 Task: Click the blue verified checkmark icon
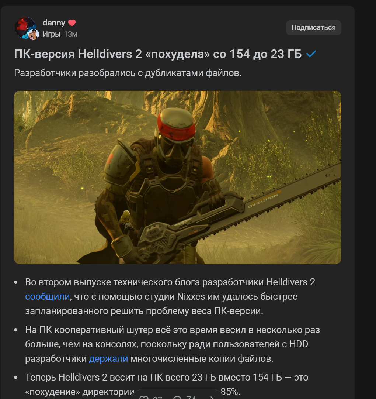click(311, 54)
